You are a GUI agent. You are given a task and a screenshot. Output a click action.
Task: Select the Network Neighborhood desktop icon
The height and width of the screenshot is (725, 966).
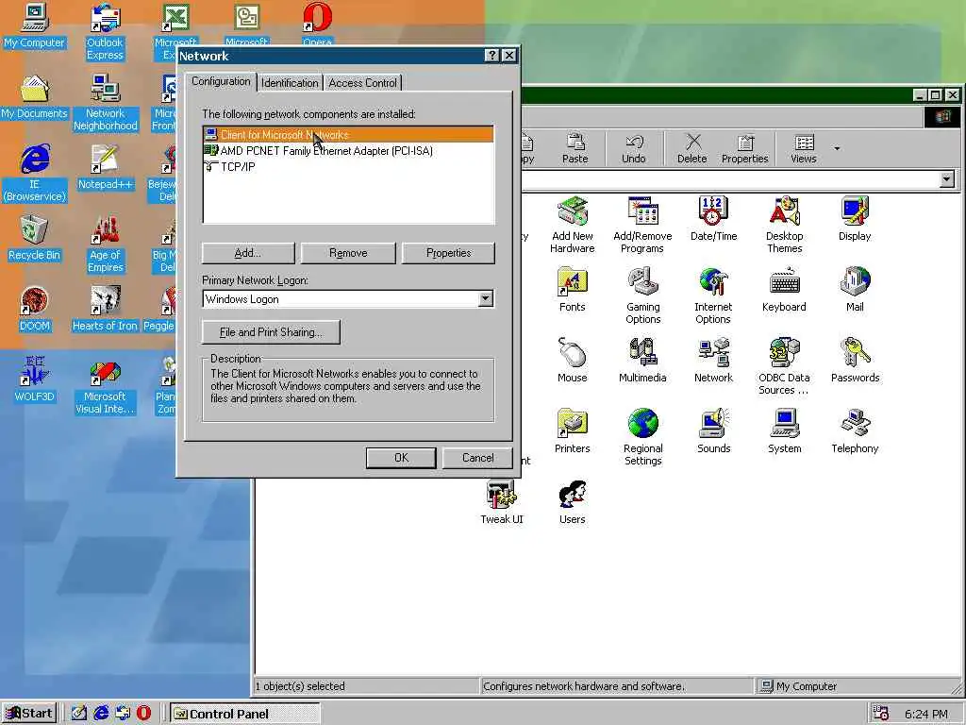(106, 103)
